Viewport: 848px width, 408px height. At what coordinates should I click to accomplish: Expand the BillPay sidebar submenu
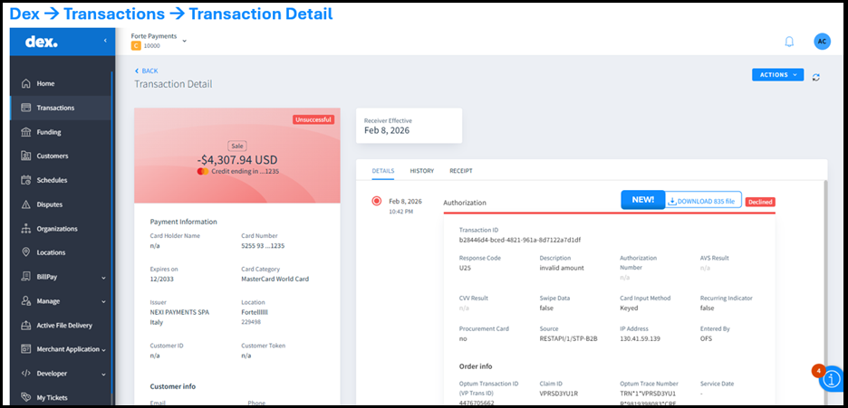coord(103,277)
